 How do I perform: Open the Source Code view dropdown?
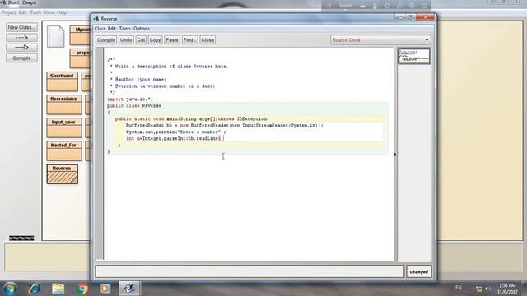(380, 40)
